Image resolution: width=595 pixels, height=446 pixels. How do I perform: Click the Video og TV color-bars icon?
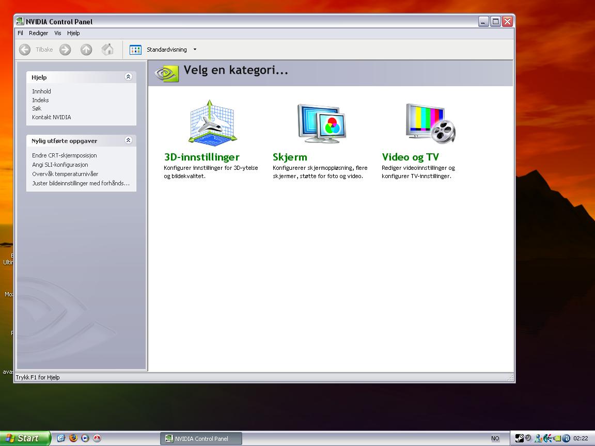[x=431, y=123]
